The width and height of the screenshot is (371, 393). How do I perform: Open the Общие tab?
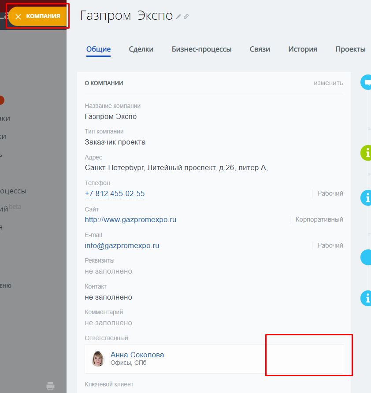[99, 49]
